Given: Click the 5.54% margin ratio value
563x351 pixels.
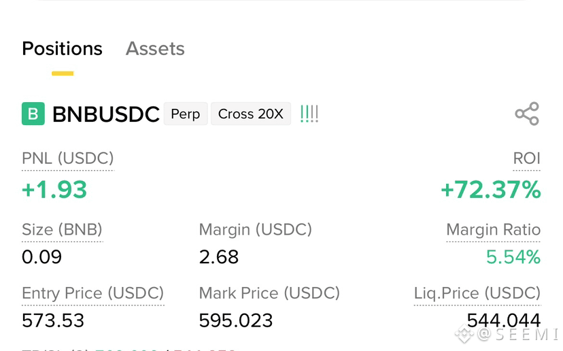Looking at the screenshot, I should click(513, 257).
